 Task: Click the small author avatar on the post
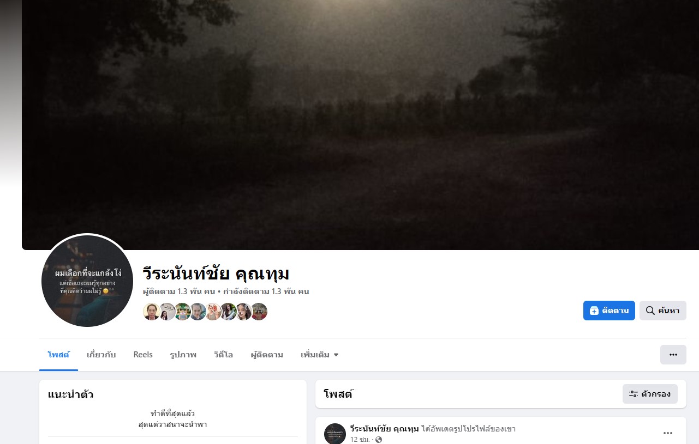tap(335, 434)
